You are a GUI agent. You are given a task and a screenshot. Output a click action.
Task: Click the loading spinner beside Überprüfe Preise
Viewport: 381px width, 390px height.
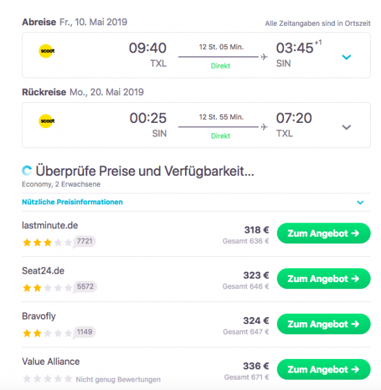point(27,171)
